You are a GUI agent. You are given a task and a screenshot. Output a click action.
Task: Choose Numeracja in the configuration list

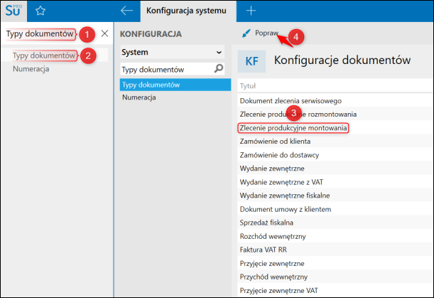point(139,97)
